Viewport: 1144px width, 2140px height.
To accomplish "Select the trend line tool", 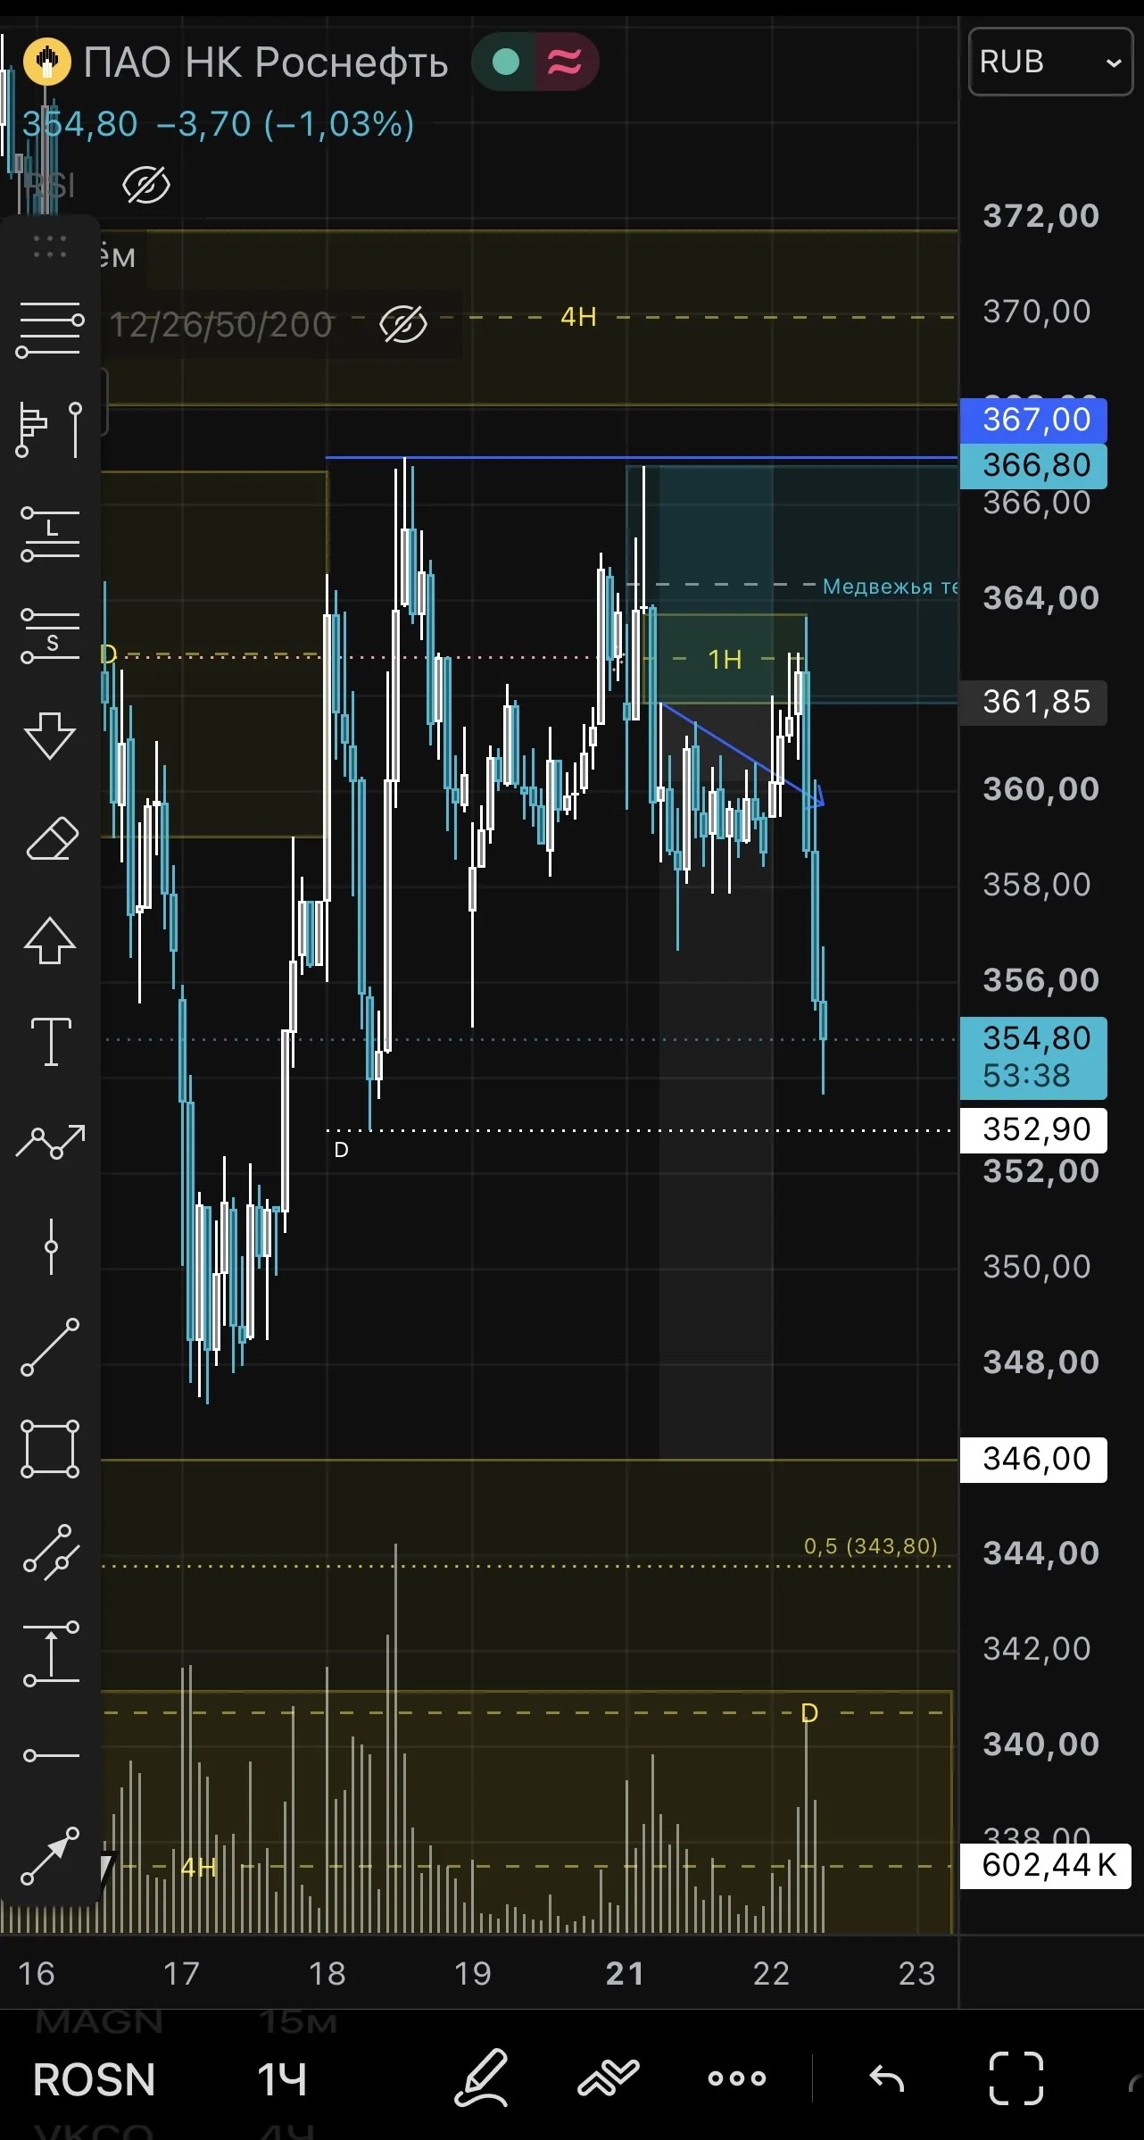I will pyautogui.click(x=50, y=1347).
